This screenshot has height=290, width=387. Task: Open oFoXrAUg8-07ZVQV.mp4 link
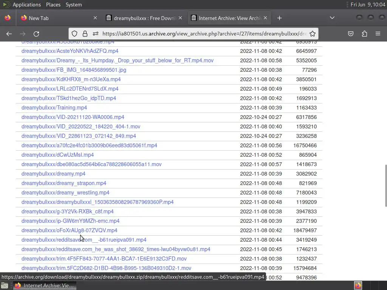coord(70,230)
